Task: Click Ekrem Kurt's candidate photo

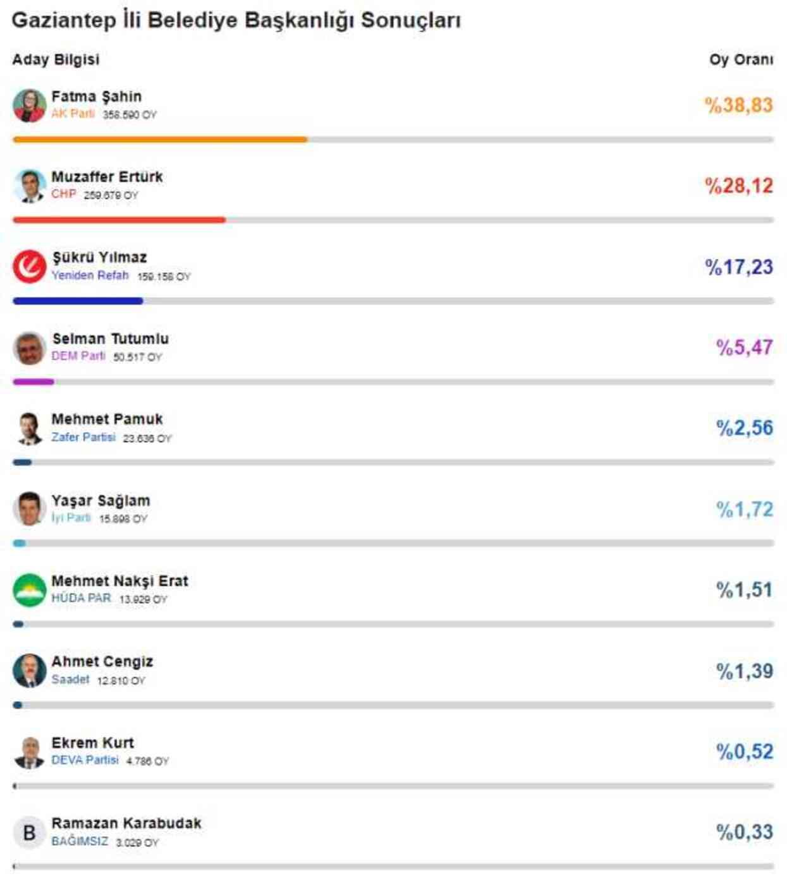Action: click(x=29, y=752)
